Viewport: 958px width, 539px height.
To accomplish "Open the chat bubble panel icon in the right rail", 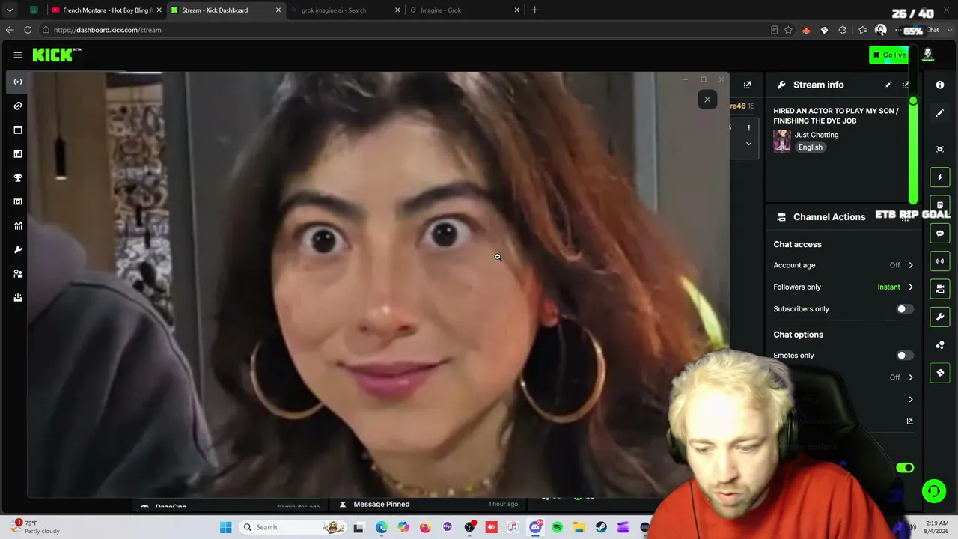I will [940, 233].
